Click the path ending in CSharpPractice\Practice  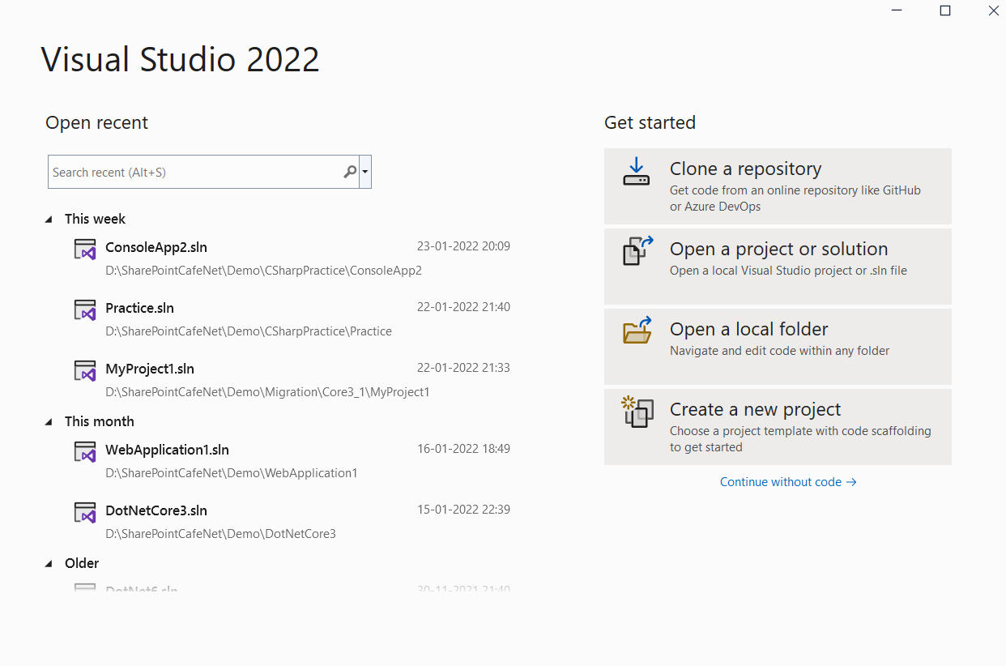(249, 331)
